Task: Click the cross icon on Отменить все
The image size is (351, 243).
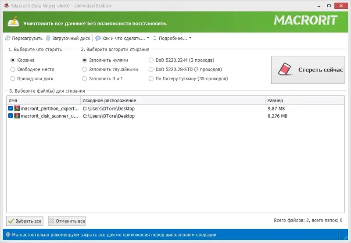Action: 51,221
